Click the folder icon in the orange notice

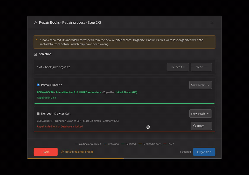(37, 40)
